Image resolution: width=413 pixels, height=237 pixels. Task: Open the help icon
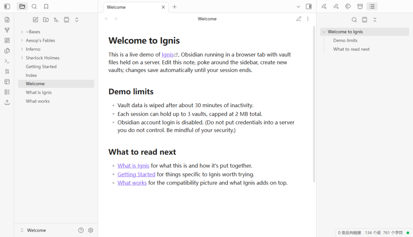[x=81, y=230]
